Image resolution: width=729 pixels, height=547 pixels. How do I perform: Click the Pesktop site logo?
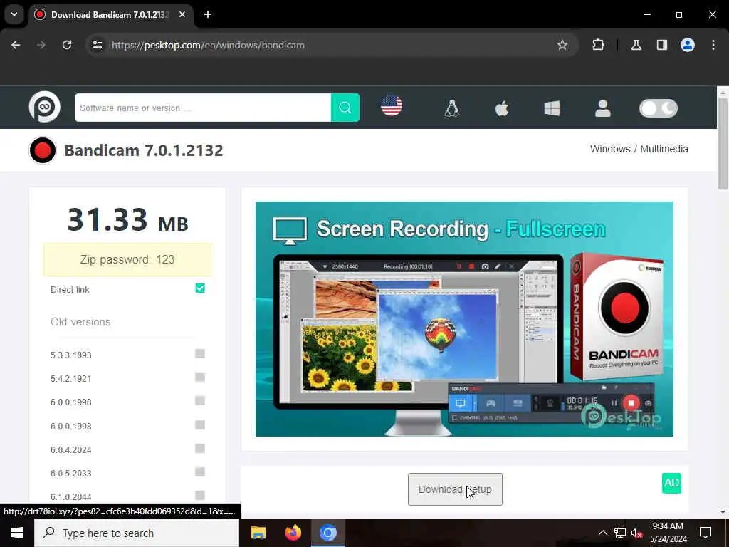pos(45,107)
